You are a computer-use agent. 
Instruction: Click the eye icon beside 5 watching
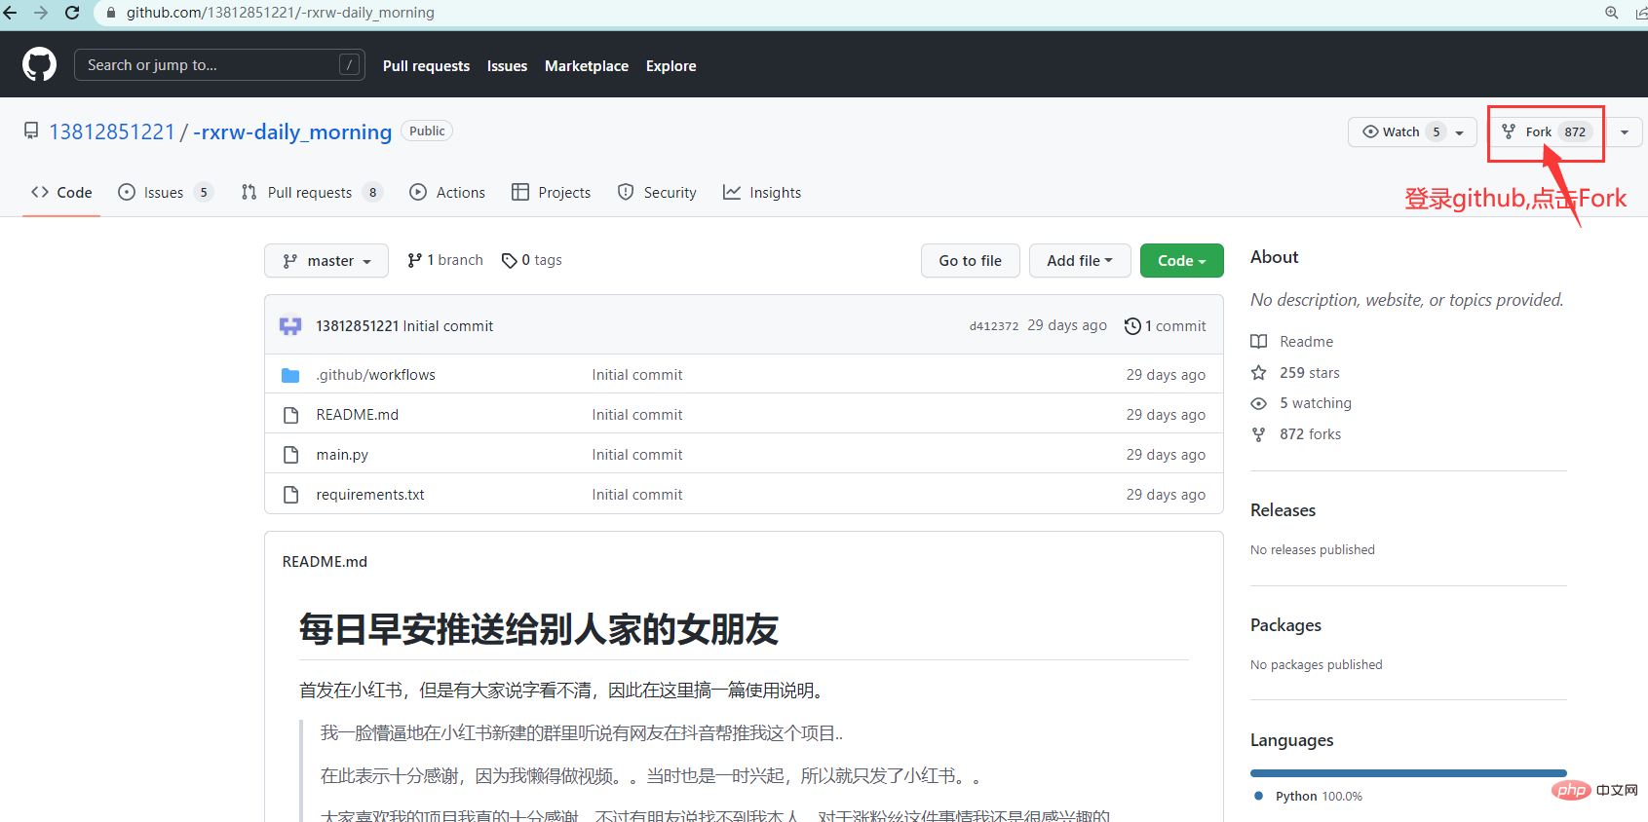pos(1259,403)
